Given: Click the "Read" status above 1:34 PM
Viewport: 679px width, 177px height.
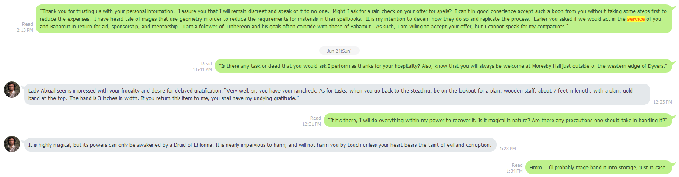Looking at the screenshot, I should (517, 165).
